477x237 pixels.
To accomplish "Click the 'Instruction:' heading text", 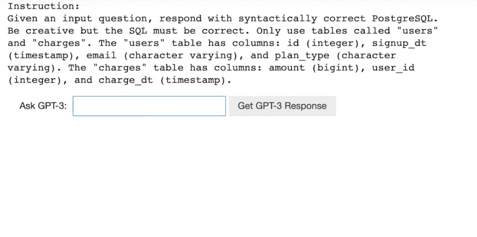I will pyautogui.click(x=43, y=6).
